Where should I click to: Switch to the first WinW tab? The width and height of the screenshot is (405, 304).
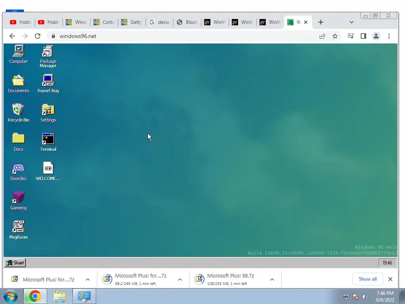(x=215, y=22)
